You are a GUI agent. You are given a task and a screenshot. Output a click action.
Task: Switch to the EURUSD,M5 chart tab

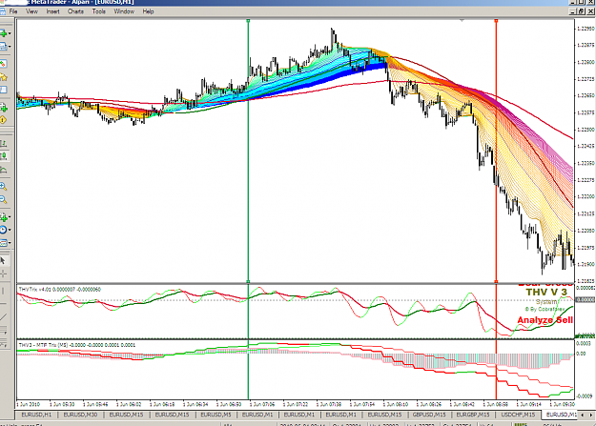[x=216, y=415]
